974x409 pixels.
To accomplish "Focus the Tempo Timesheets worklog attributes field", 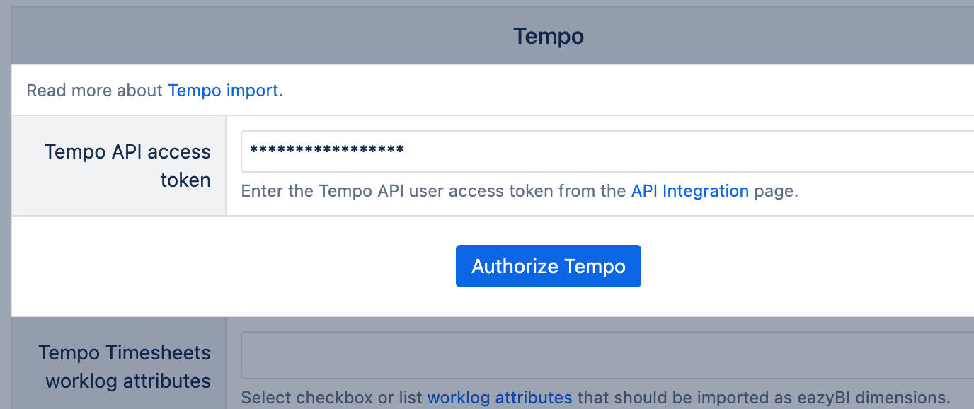I will pyautogui.click(x=607, y=355).
